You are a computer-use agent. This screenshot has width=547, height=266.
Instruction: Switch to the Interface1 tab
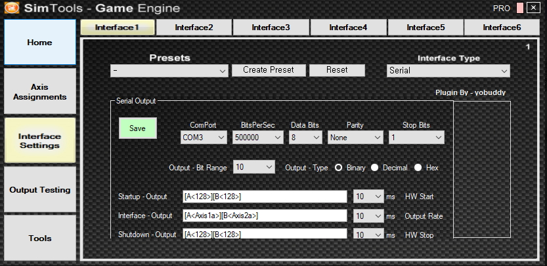pyautogui.click(x=118, y=27)
